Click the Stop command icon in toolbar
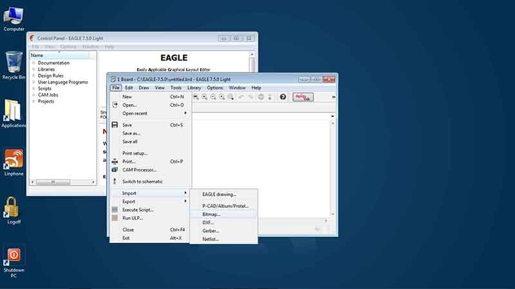515x289 pixels. [x=261, y=97]
